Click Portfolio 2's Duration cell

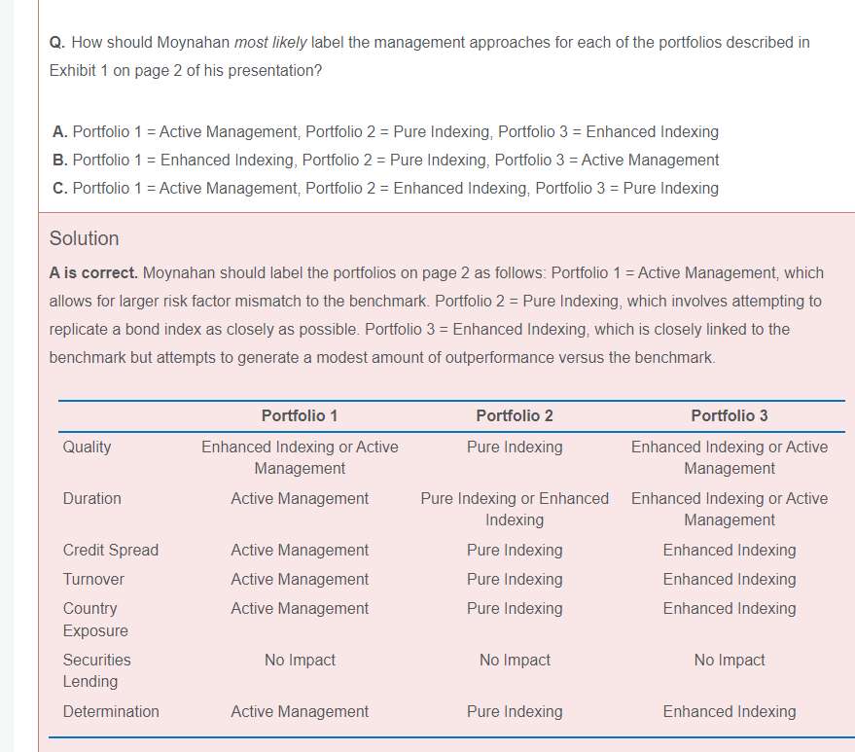point(515,509)
